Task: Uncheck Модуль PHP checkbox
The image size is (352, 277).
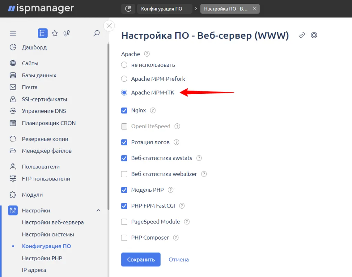Action: click(x=124, y=190)
